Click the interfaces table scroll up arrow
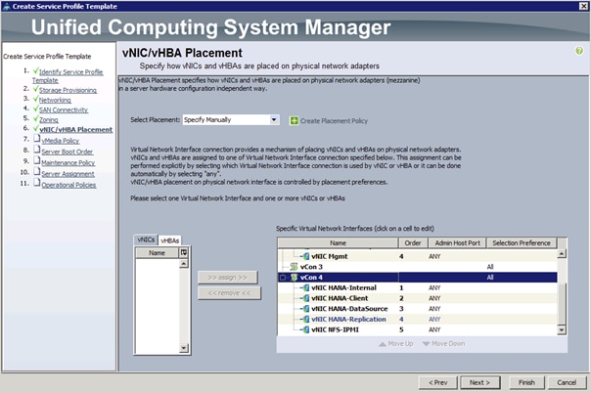The image size is (591, 393). 562,254
